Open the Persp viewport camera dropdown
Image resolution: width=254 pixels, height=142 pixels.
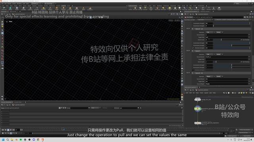pyautogui.click(x=171, y=21)
